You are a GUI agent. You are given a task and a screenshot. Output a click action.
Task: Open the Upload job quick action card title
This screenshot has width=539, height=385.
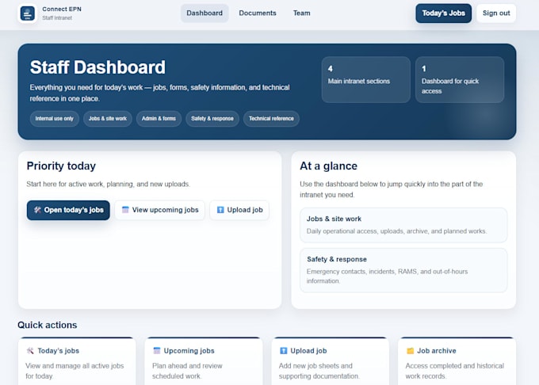click(308, 351)
